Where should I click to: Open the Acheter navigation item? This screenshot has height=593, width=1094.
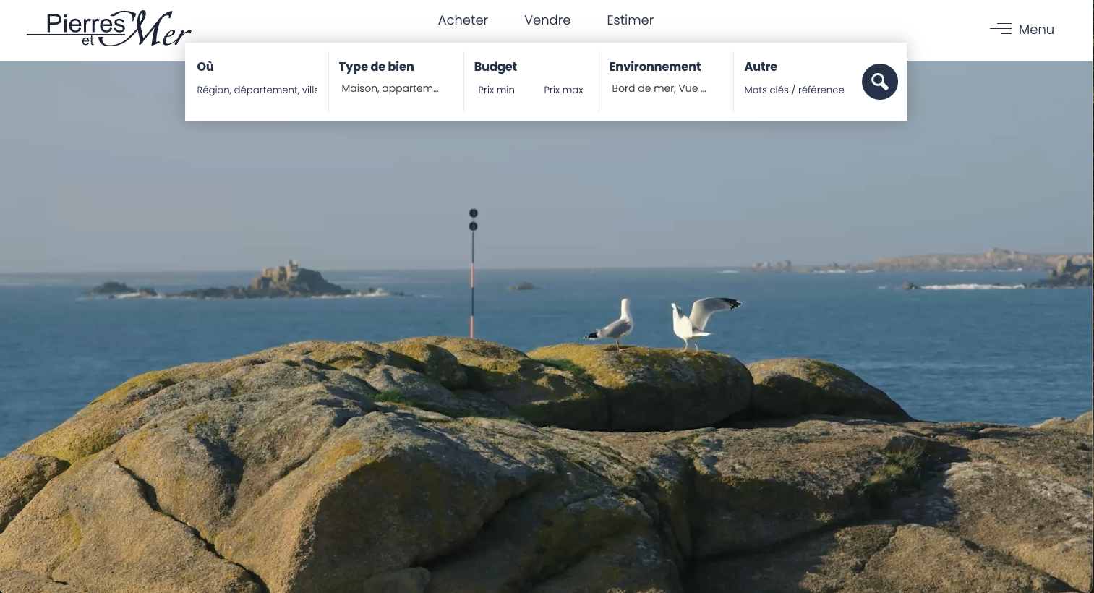coord(463,20)
